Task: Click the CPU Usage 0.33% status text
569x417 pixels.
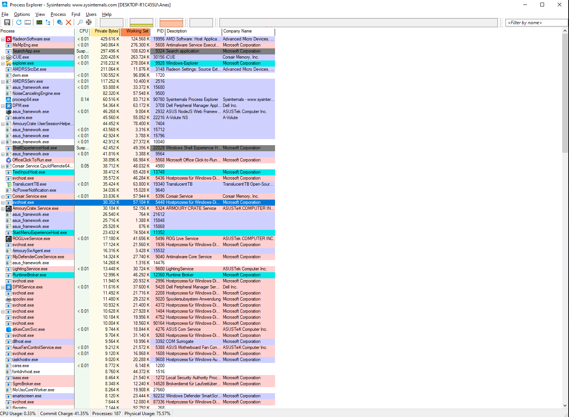Action: (18, 414)
